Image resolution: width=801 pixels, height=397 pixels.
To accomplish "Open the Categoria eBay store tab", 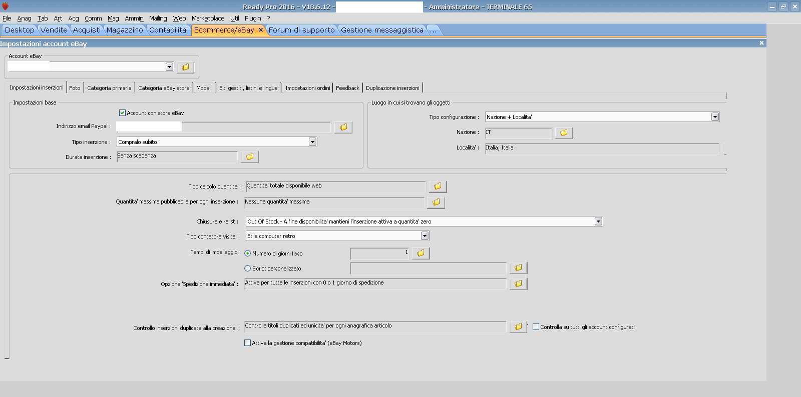I will pyautogui.click(x=164, y=88).
